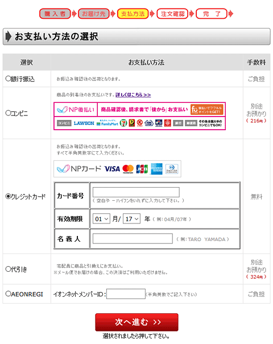Choose the 代引き cash on delivery option
273x344 pixels.
(x=8, y=269)
